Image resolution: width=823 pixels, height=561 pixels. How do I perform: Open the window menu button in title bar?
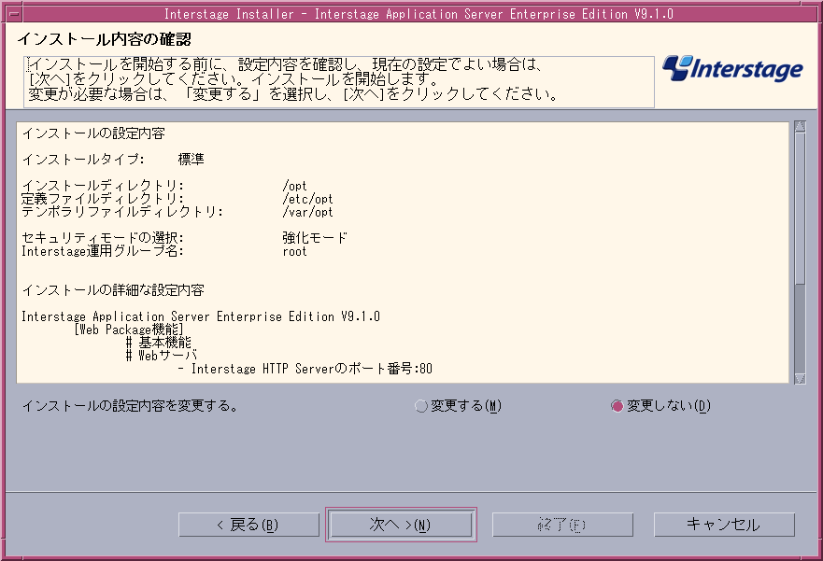point(14,14)
